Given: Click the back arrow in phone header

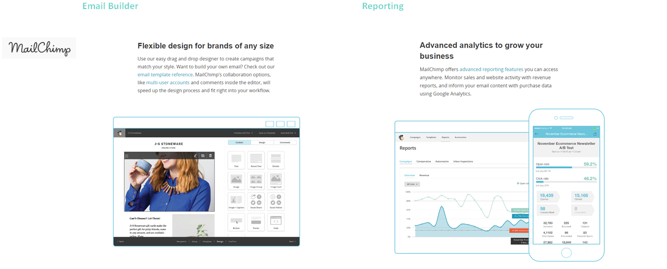Looking at the screenshot, I should 537,134.
